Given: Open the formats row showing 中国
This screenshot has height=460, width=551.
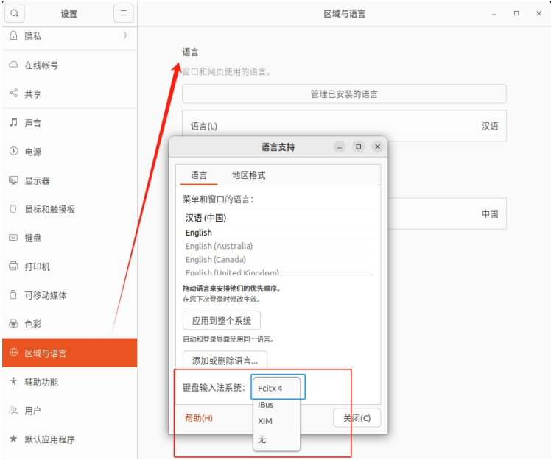Looking at the screenshot, I should [447, 213].
